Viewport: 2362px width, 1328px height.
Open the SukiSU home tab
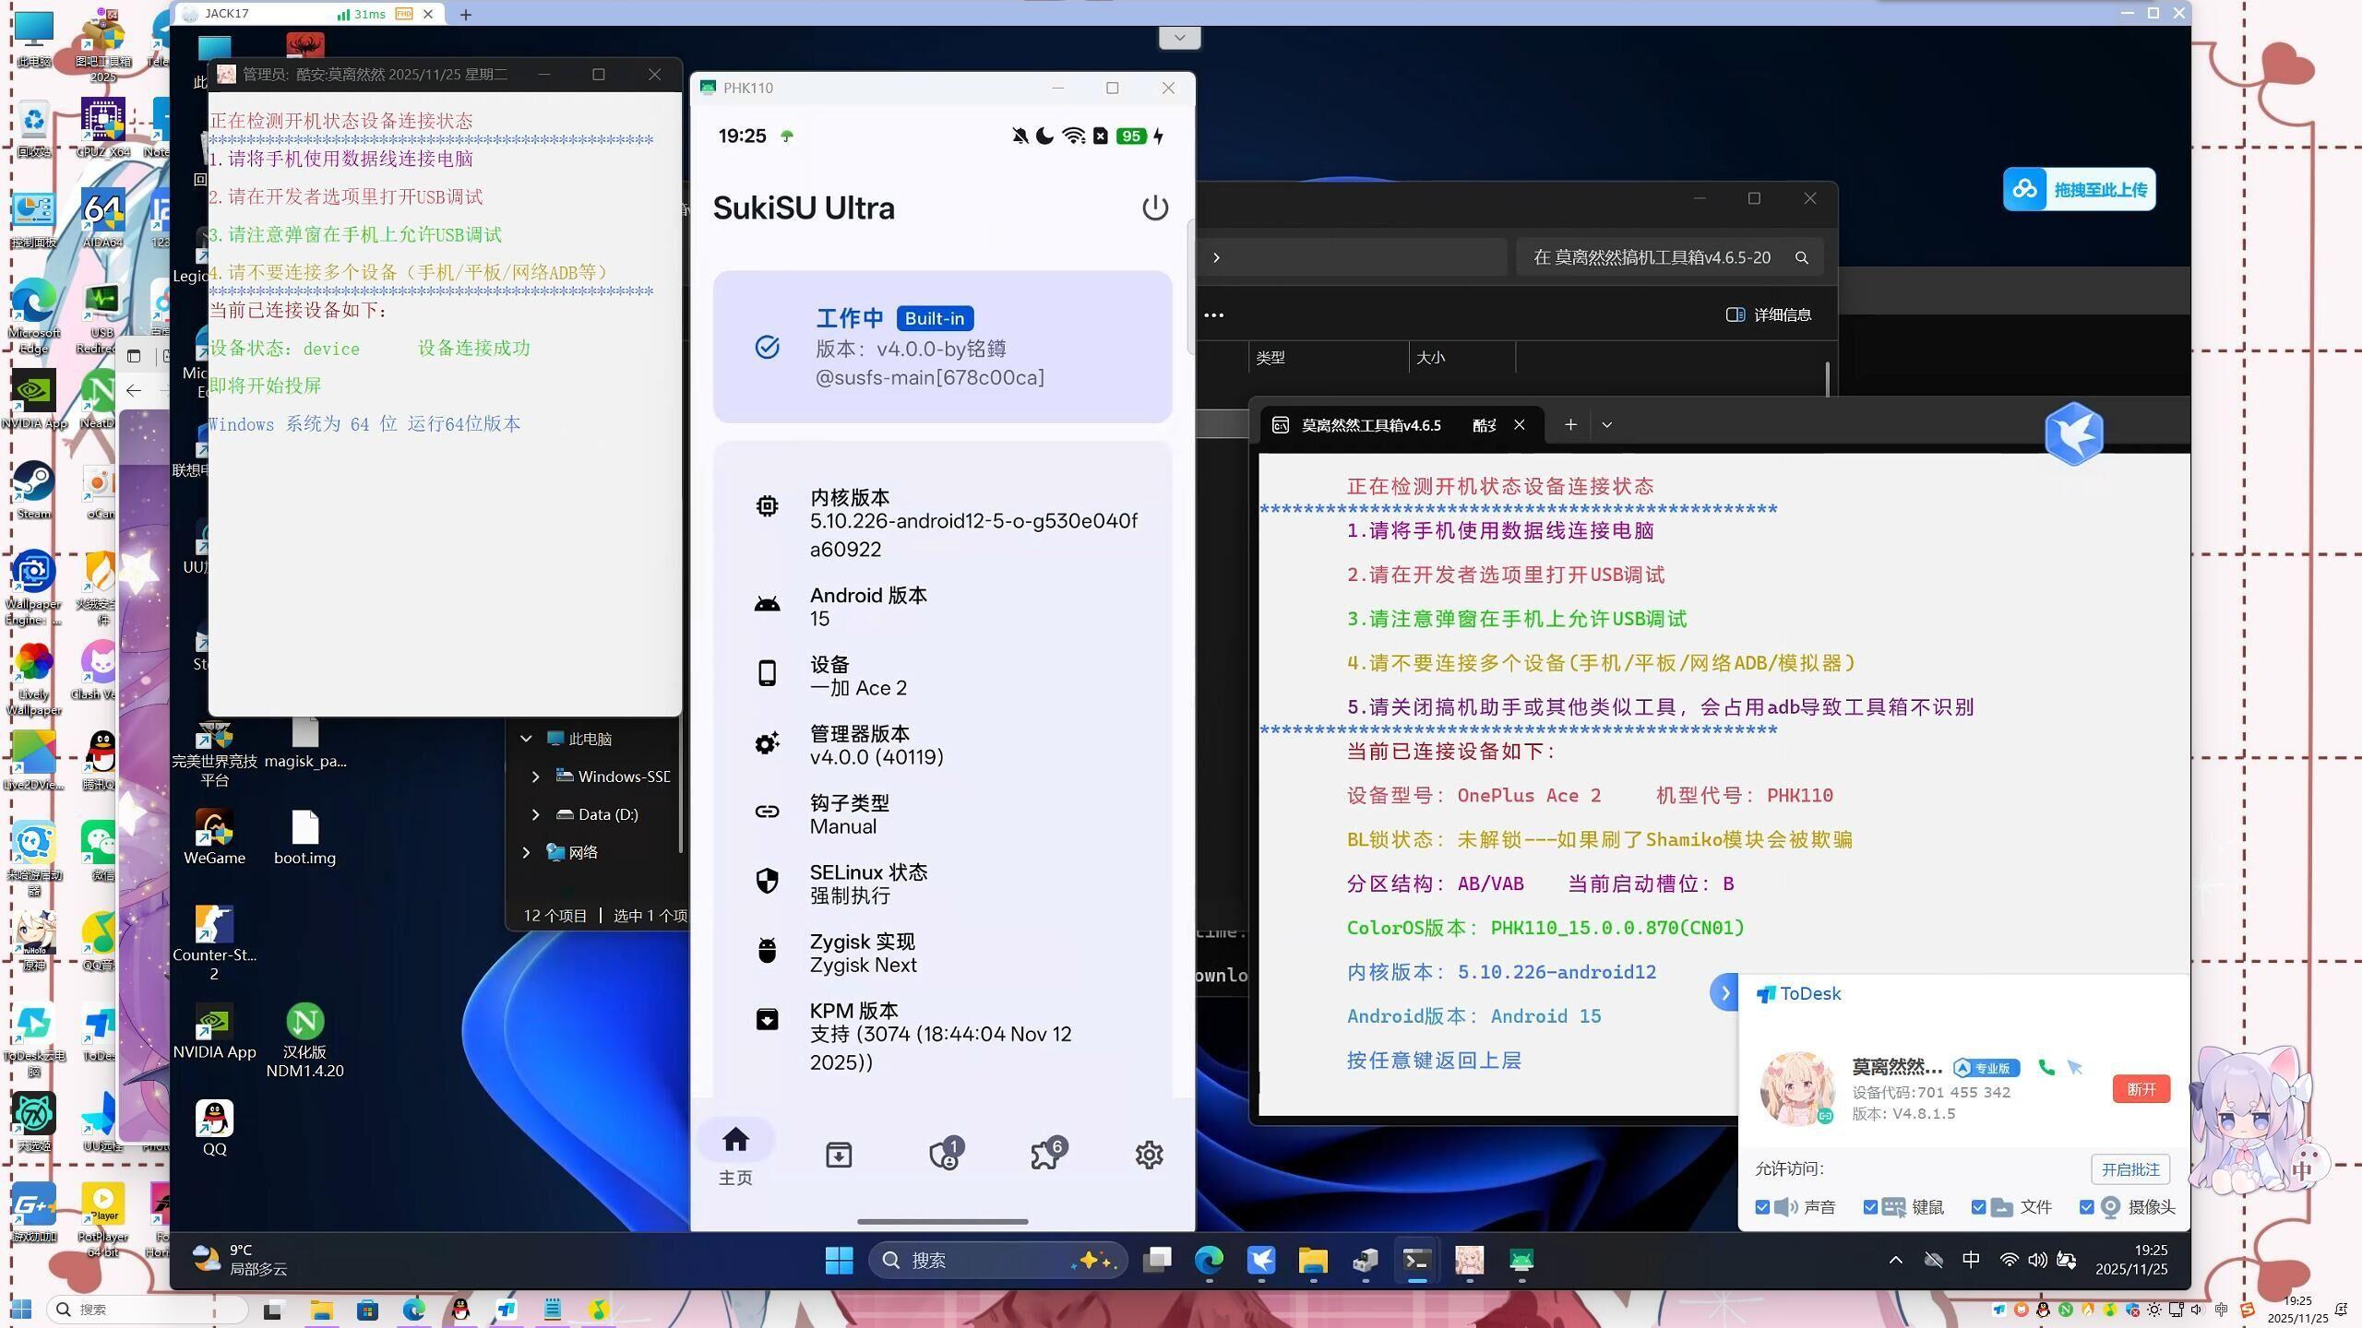point(735,1155)
